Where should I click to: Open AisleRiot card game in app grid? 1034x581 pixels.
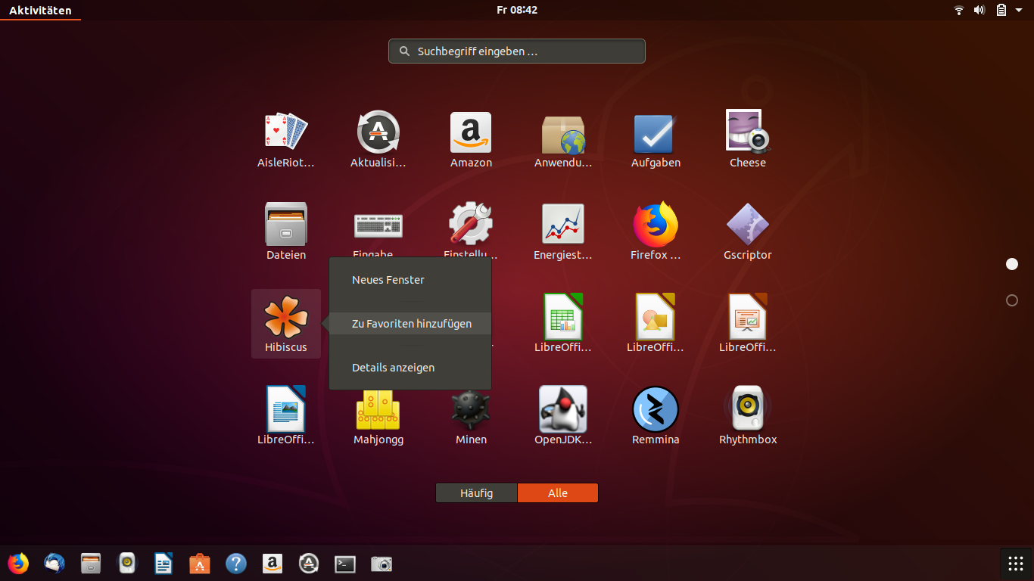click(x=286, y=132)
